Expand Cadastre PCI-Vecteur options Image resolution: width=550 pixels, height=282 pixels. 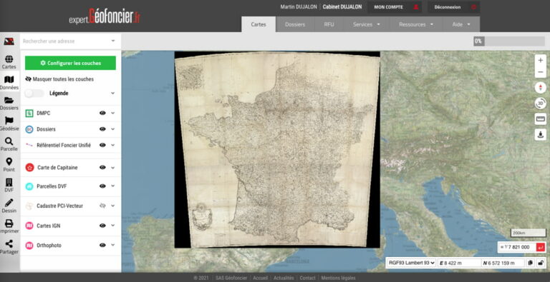coord(113,206)
